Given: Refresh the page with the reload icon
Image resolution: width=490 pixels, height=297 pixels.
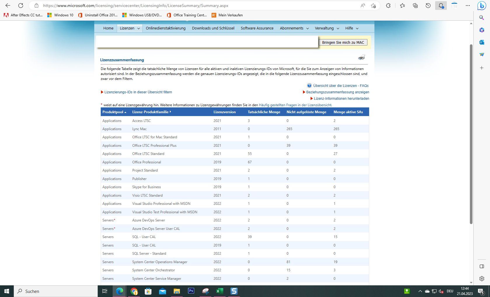Looking at the screenshot, I should (x=21, y=6).
